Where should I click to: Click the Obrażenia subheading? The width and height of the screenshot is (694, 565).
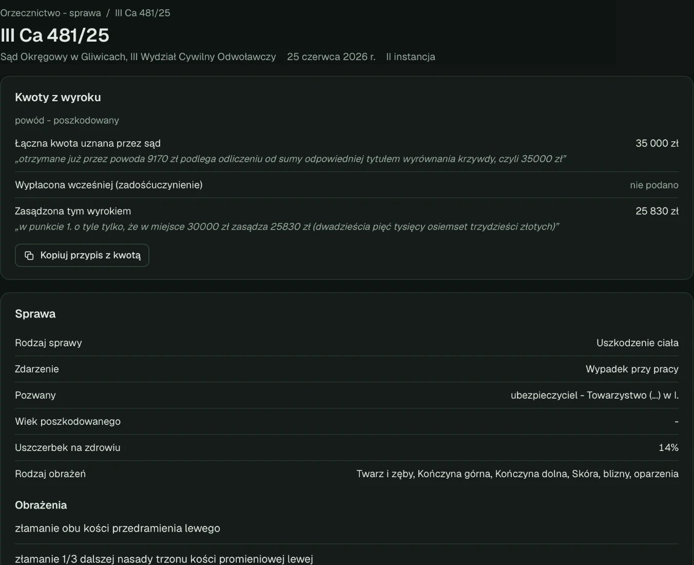41,505
